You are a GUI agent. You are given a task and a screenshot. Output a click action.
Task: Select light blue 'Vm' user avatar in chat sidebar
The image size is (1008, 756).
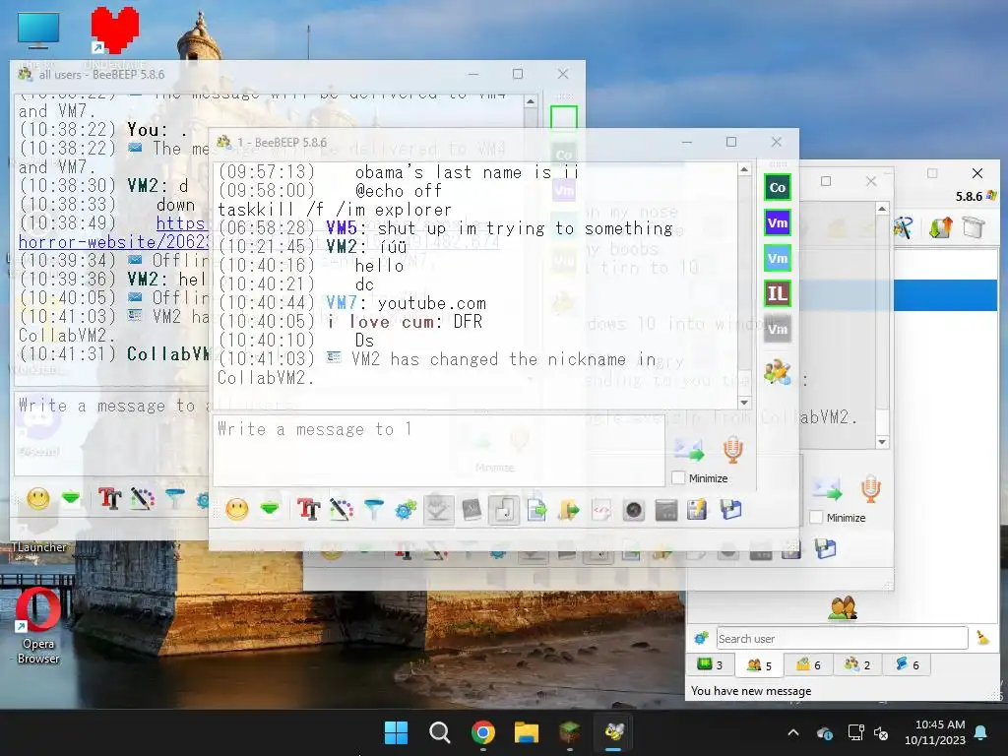tap(778, 259)
